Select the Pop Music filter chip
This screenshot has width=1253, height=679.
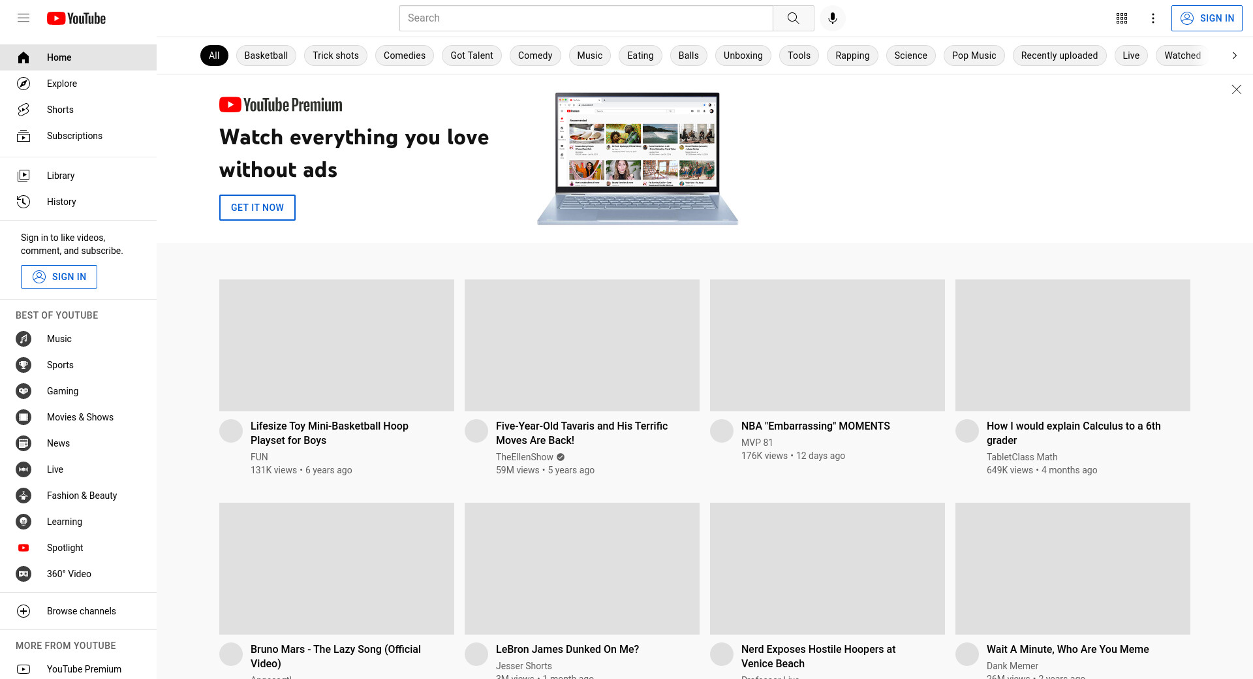click(x=974, y=55)
